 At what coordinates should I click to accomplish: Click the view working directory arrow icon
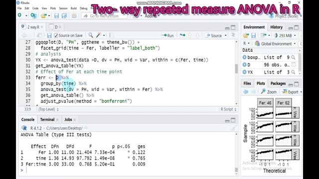(x=86, y=128)
